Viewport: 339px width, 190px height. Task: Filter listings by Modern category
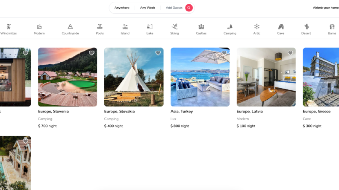tap(39, 29)
